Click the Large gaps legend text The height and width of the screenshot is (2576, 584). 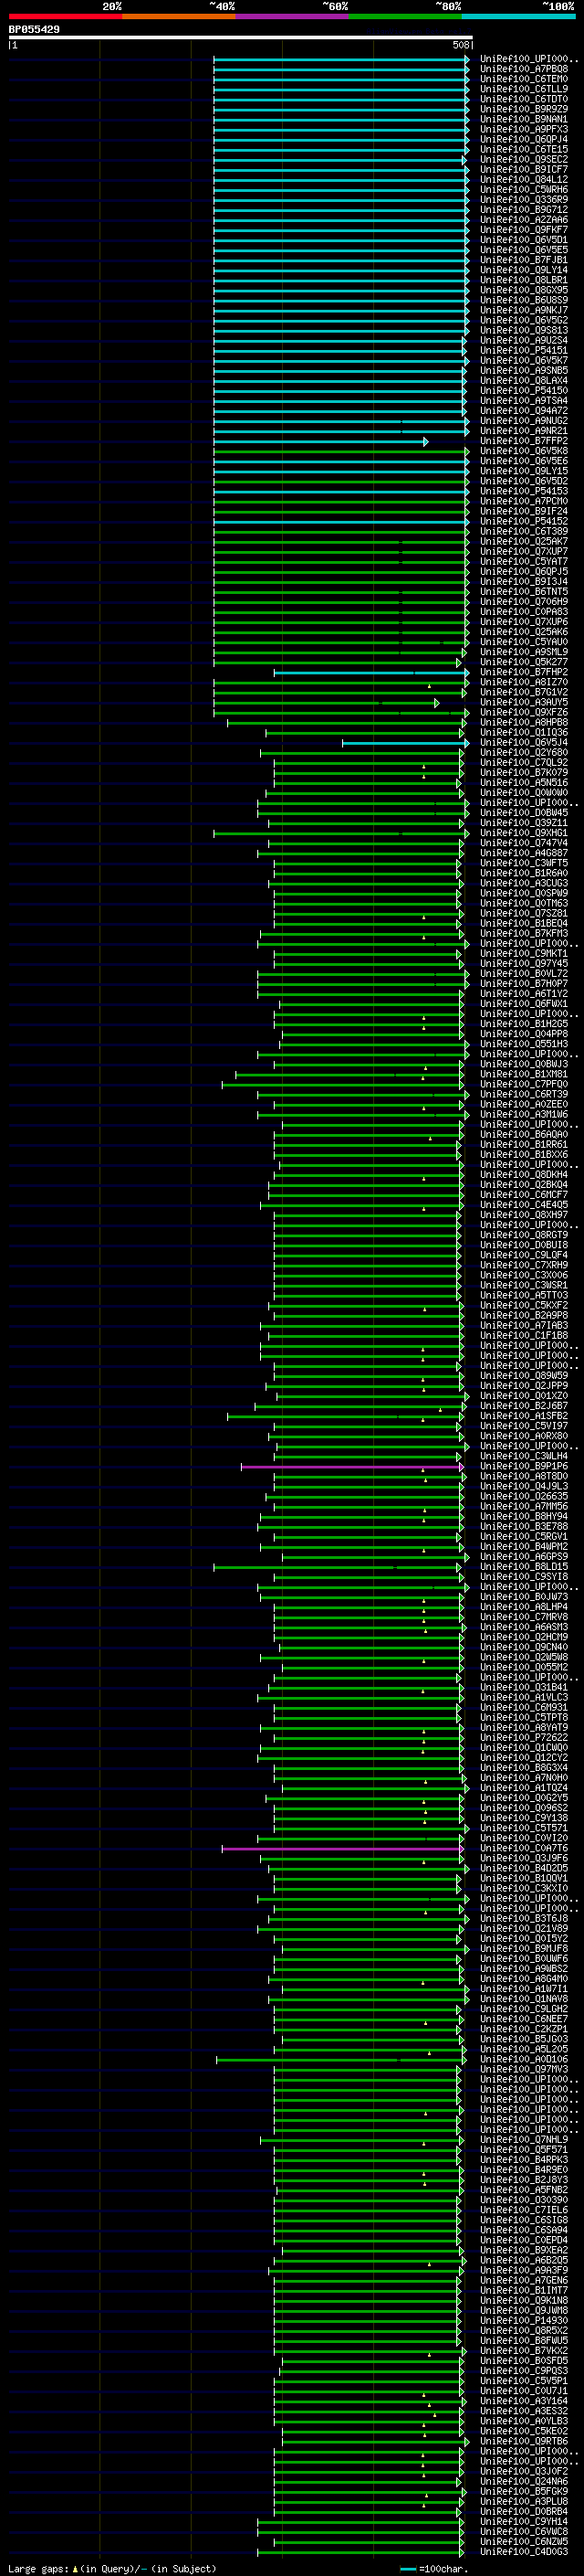pyautogui.click(x=112, y=2568)
